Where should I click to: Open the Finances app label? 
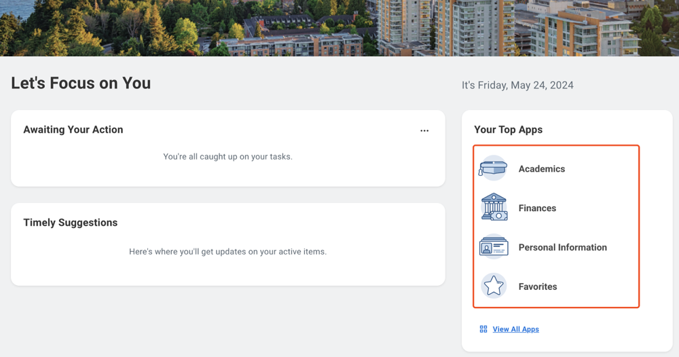[x=537, y=208]
